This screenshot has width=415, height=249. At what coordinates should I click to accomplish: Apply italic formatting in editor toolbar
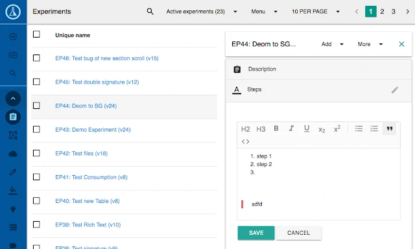pos(291,128)
